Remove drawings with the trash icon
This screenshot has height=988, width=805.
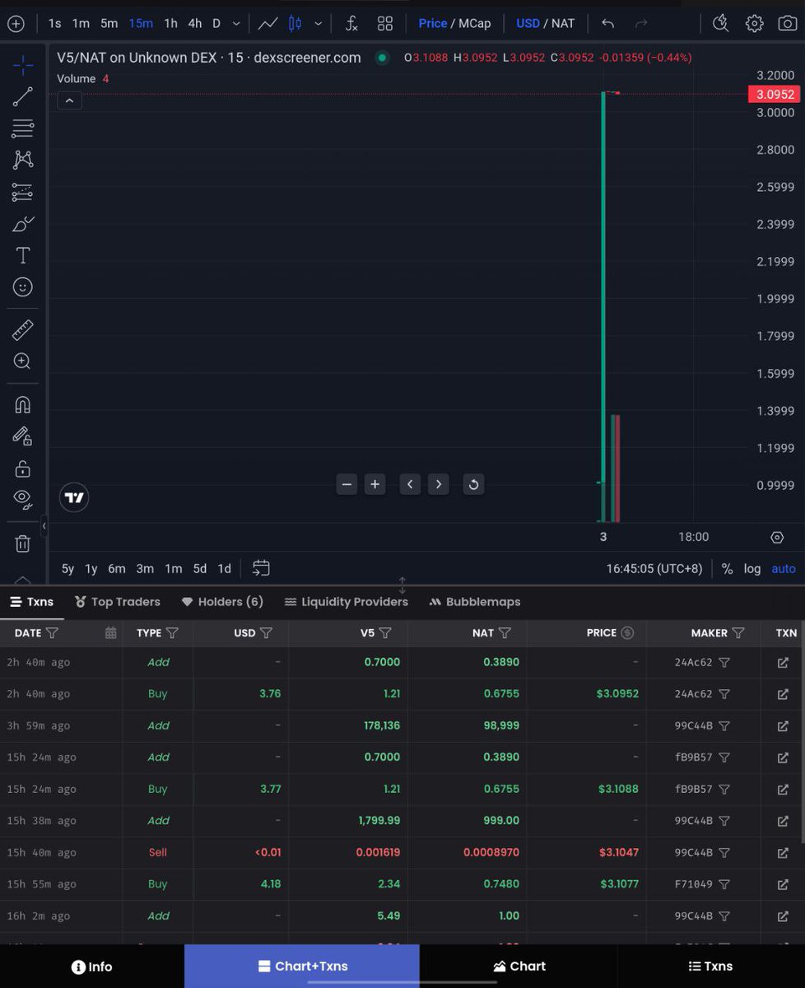(23, 543)
